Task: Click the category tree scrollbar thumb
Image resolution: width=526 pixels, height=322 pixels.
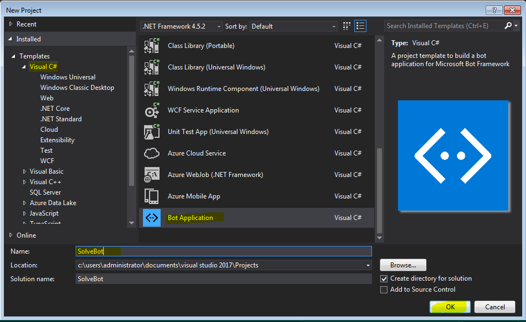Action: [131, 121]
